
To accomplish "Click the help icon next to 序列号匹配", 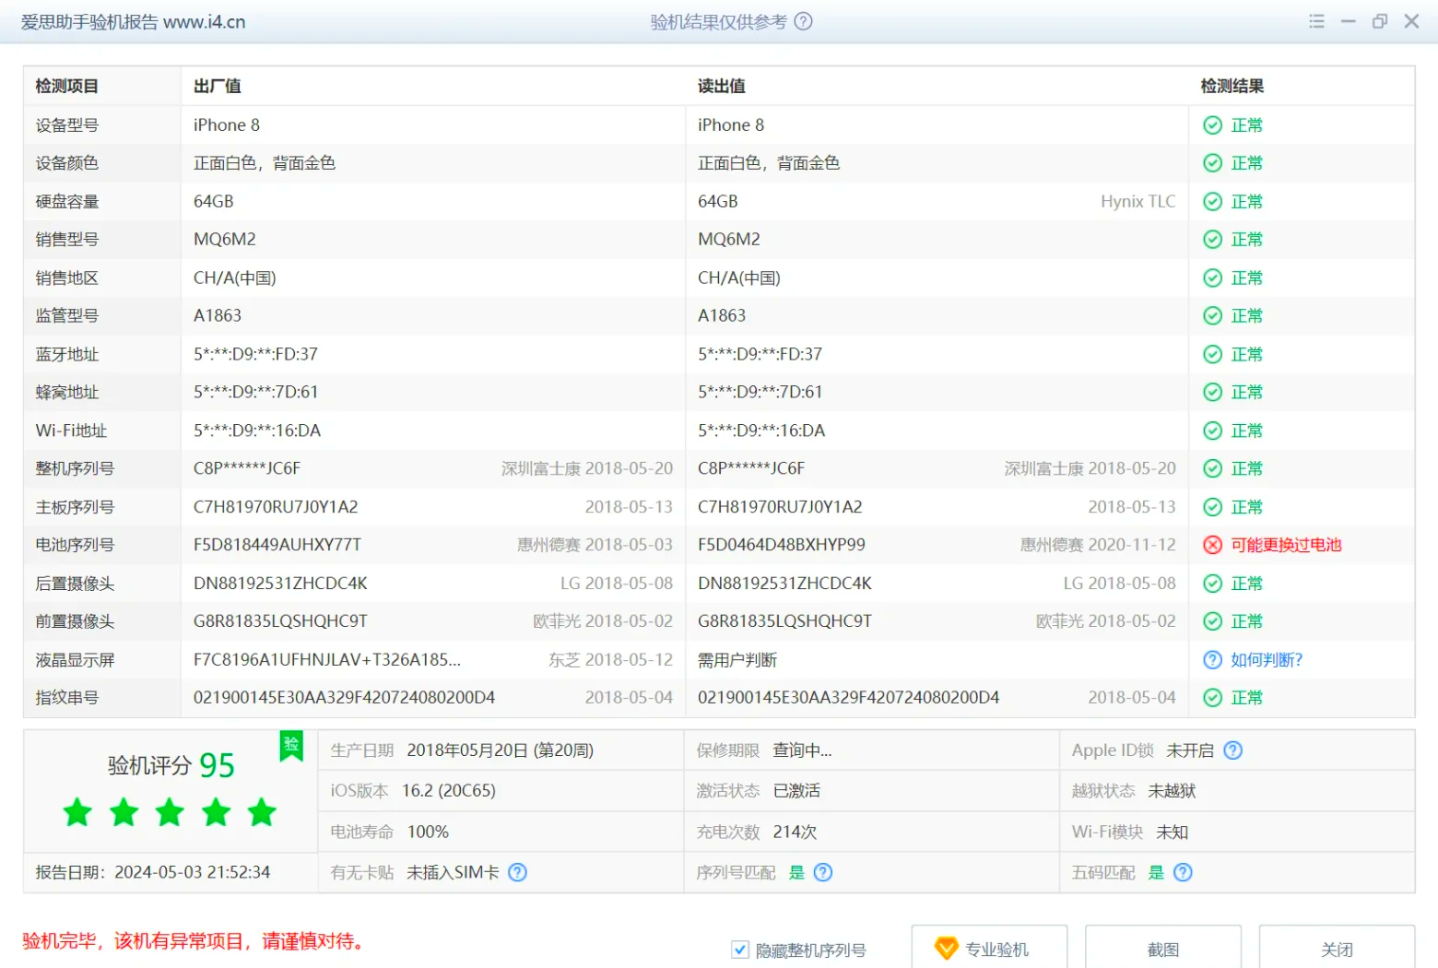I will point(822,872).
